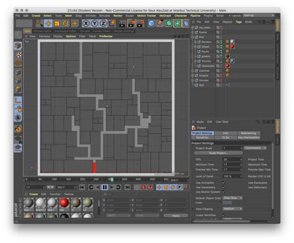Image resolution: width=294 pixels, height=243 pixels.
Task: Open the Layout Startup dropdown
Action: coord(259,15)
